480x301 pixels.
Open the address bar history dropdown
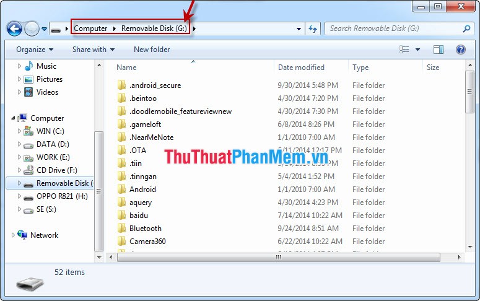299,28
